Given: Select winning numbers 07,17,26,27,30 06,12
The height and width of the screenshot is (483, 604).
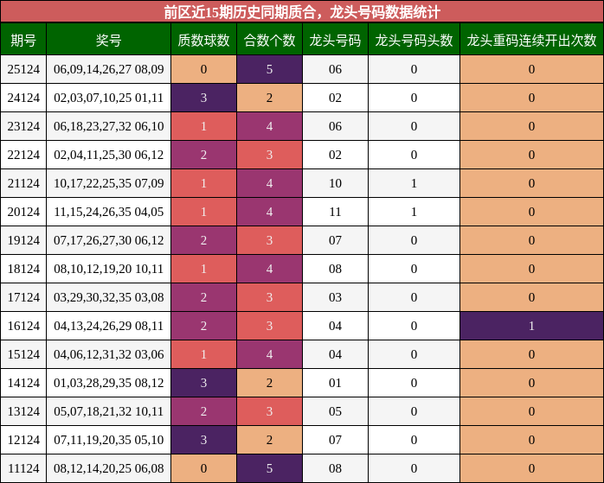Looking at the screenshot, I should (x=109, y=240).
